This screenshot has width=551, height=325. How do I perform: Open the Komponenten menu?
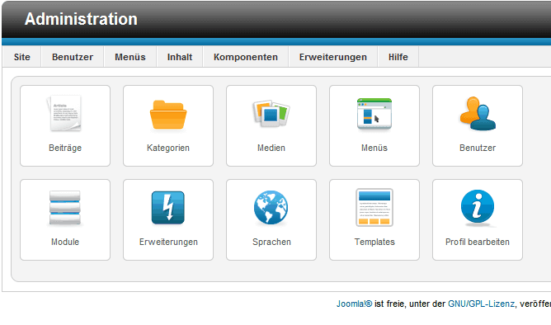pos(246,57)
